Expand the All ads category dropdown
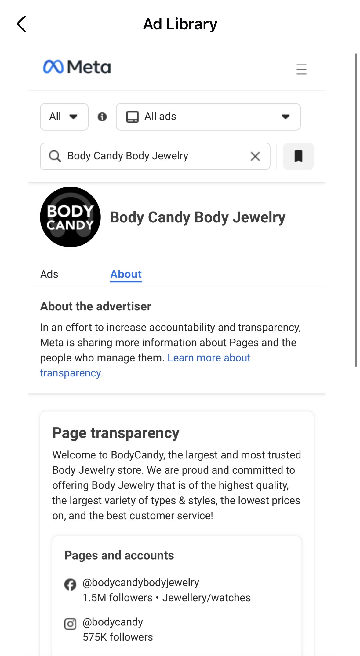 (208, 117)
